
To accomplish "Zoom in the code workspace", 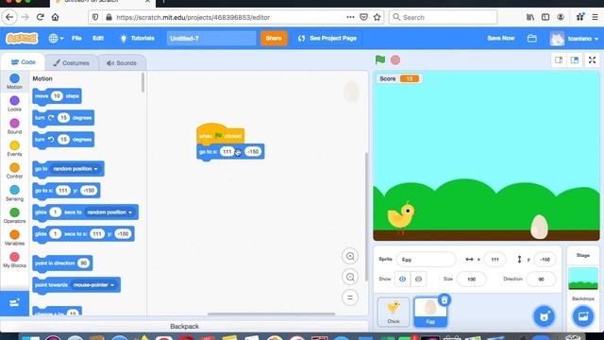I will [350, 256].
